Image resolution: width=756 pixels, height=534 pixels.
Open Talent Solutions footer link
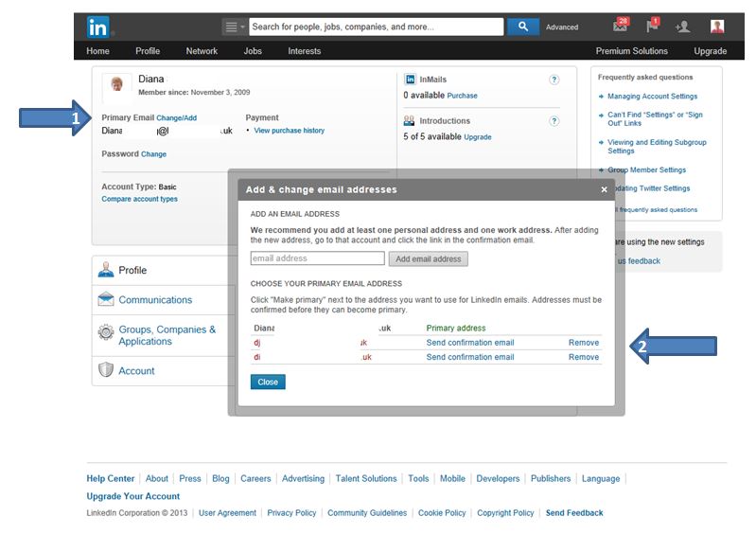click(366, 479)
